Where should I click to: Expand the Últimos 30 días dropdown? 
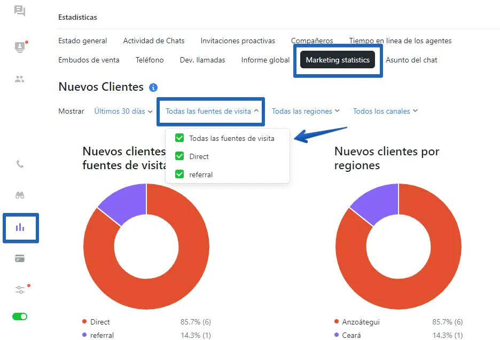(x=123, y=111)
